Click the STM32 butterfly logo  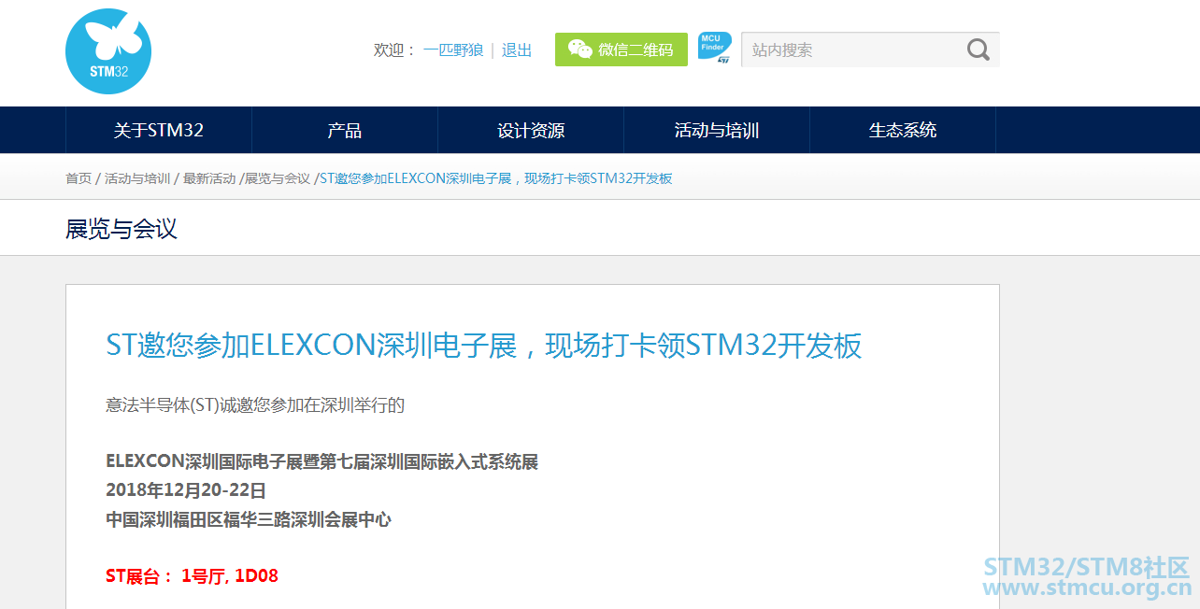coord(108,51)
